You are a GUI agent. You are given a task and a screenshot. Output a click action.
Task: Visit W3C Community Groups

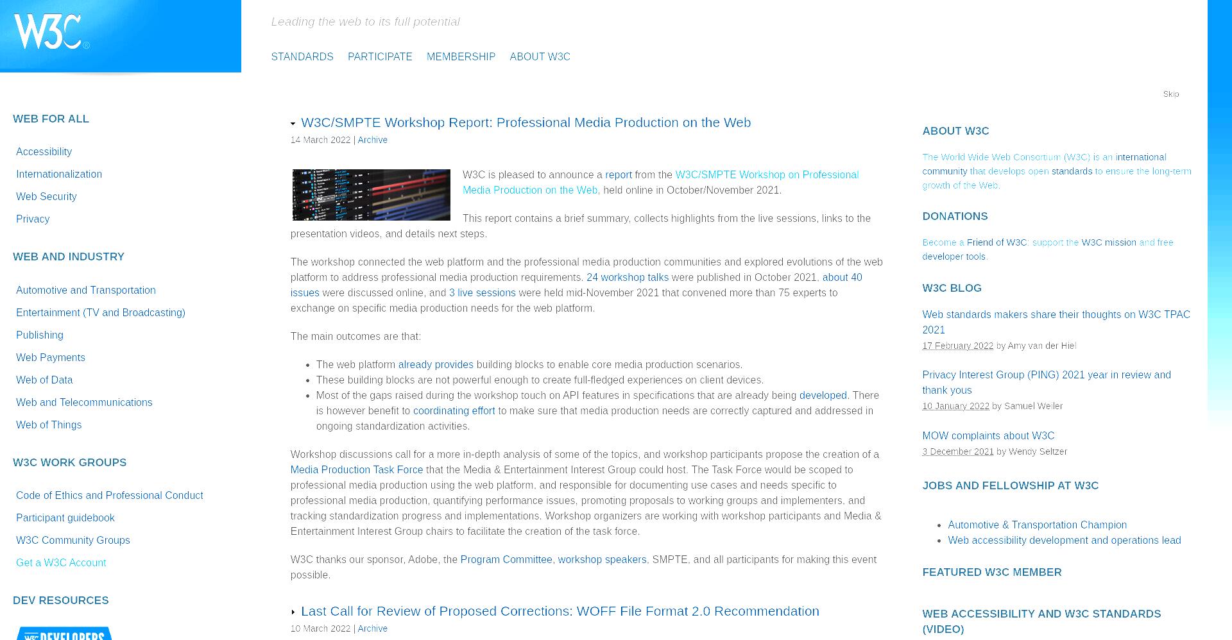73,540
